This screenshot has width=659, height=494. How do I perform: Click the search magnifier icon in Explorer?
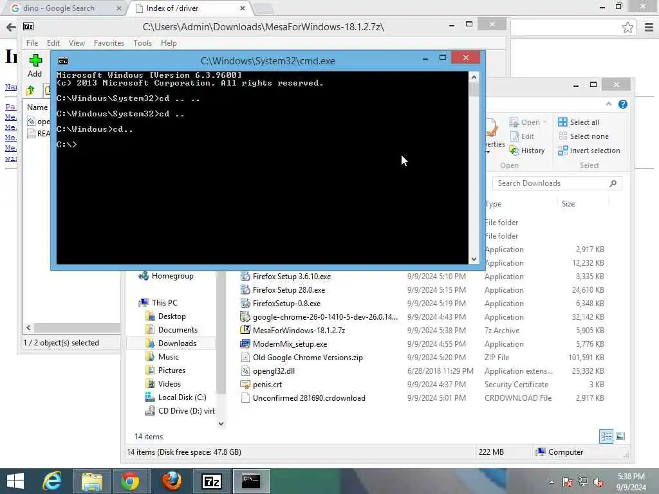pyautogui.click(x=613, y=183)
